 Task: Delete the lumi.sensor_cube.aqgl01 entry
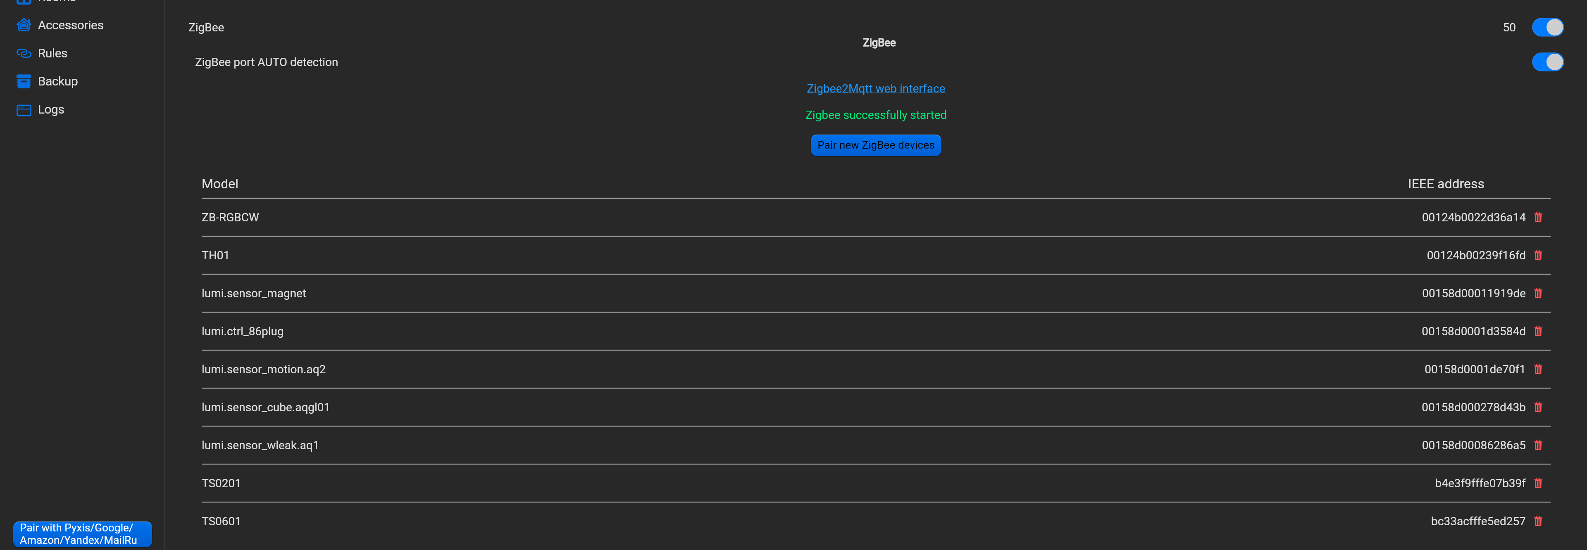[x=1538, y=407]
